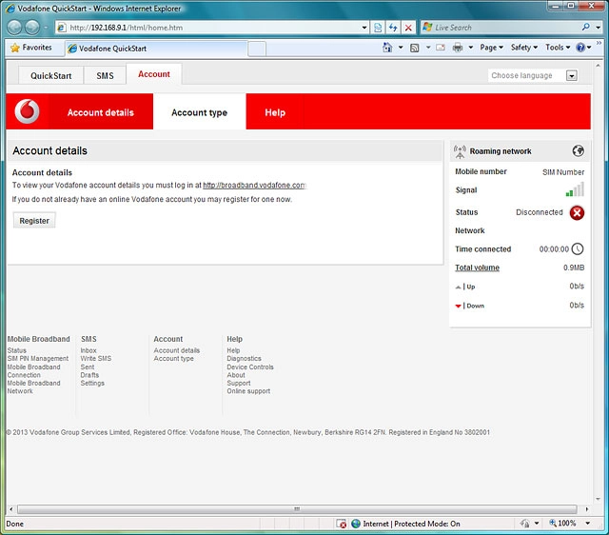The width and height of the screenshot is (609, 535).
Task: Open the Inbox footer link
Action: pos(88,350)
